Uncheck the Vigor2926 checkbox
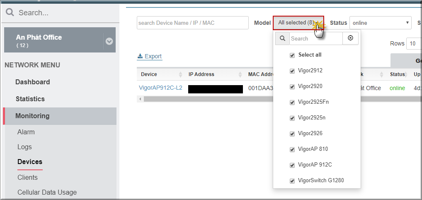 292,134
